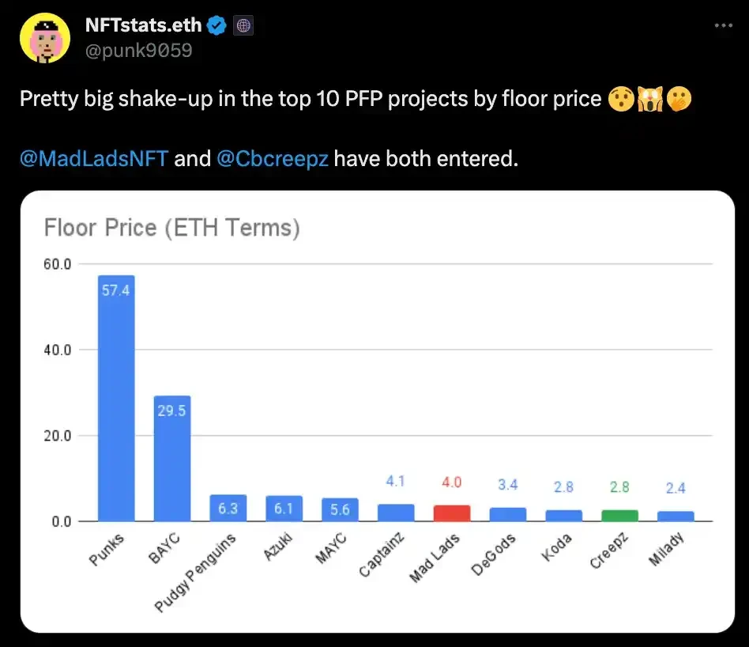749x647 pixels.
Task: Click the Pudgy Penguins bar
Action: click(x=228, y=508)
